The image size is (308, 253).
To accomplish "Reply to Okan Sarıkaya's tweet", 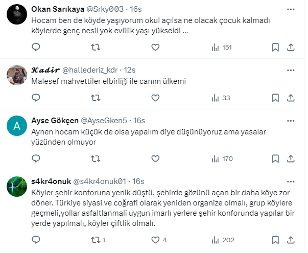I will (36, 47).
